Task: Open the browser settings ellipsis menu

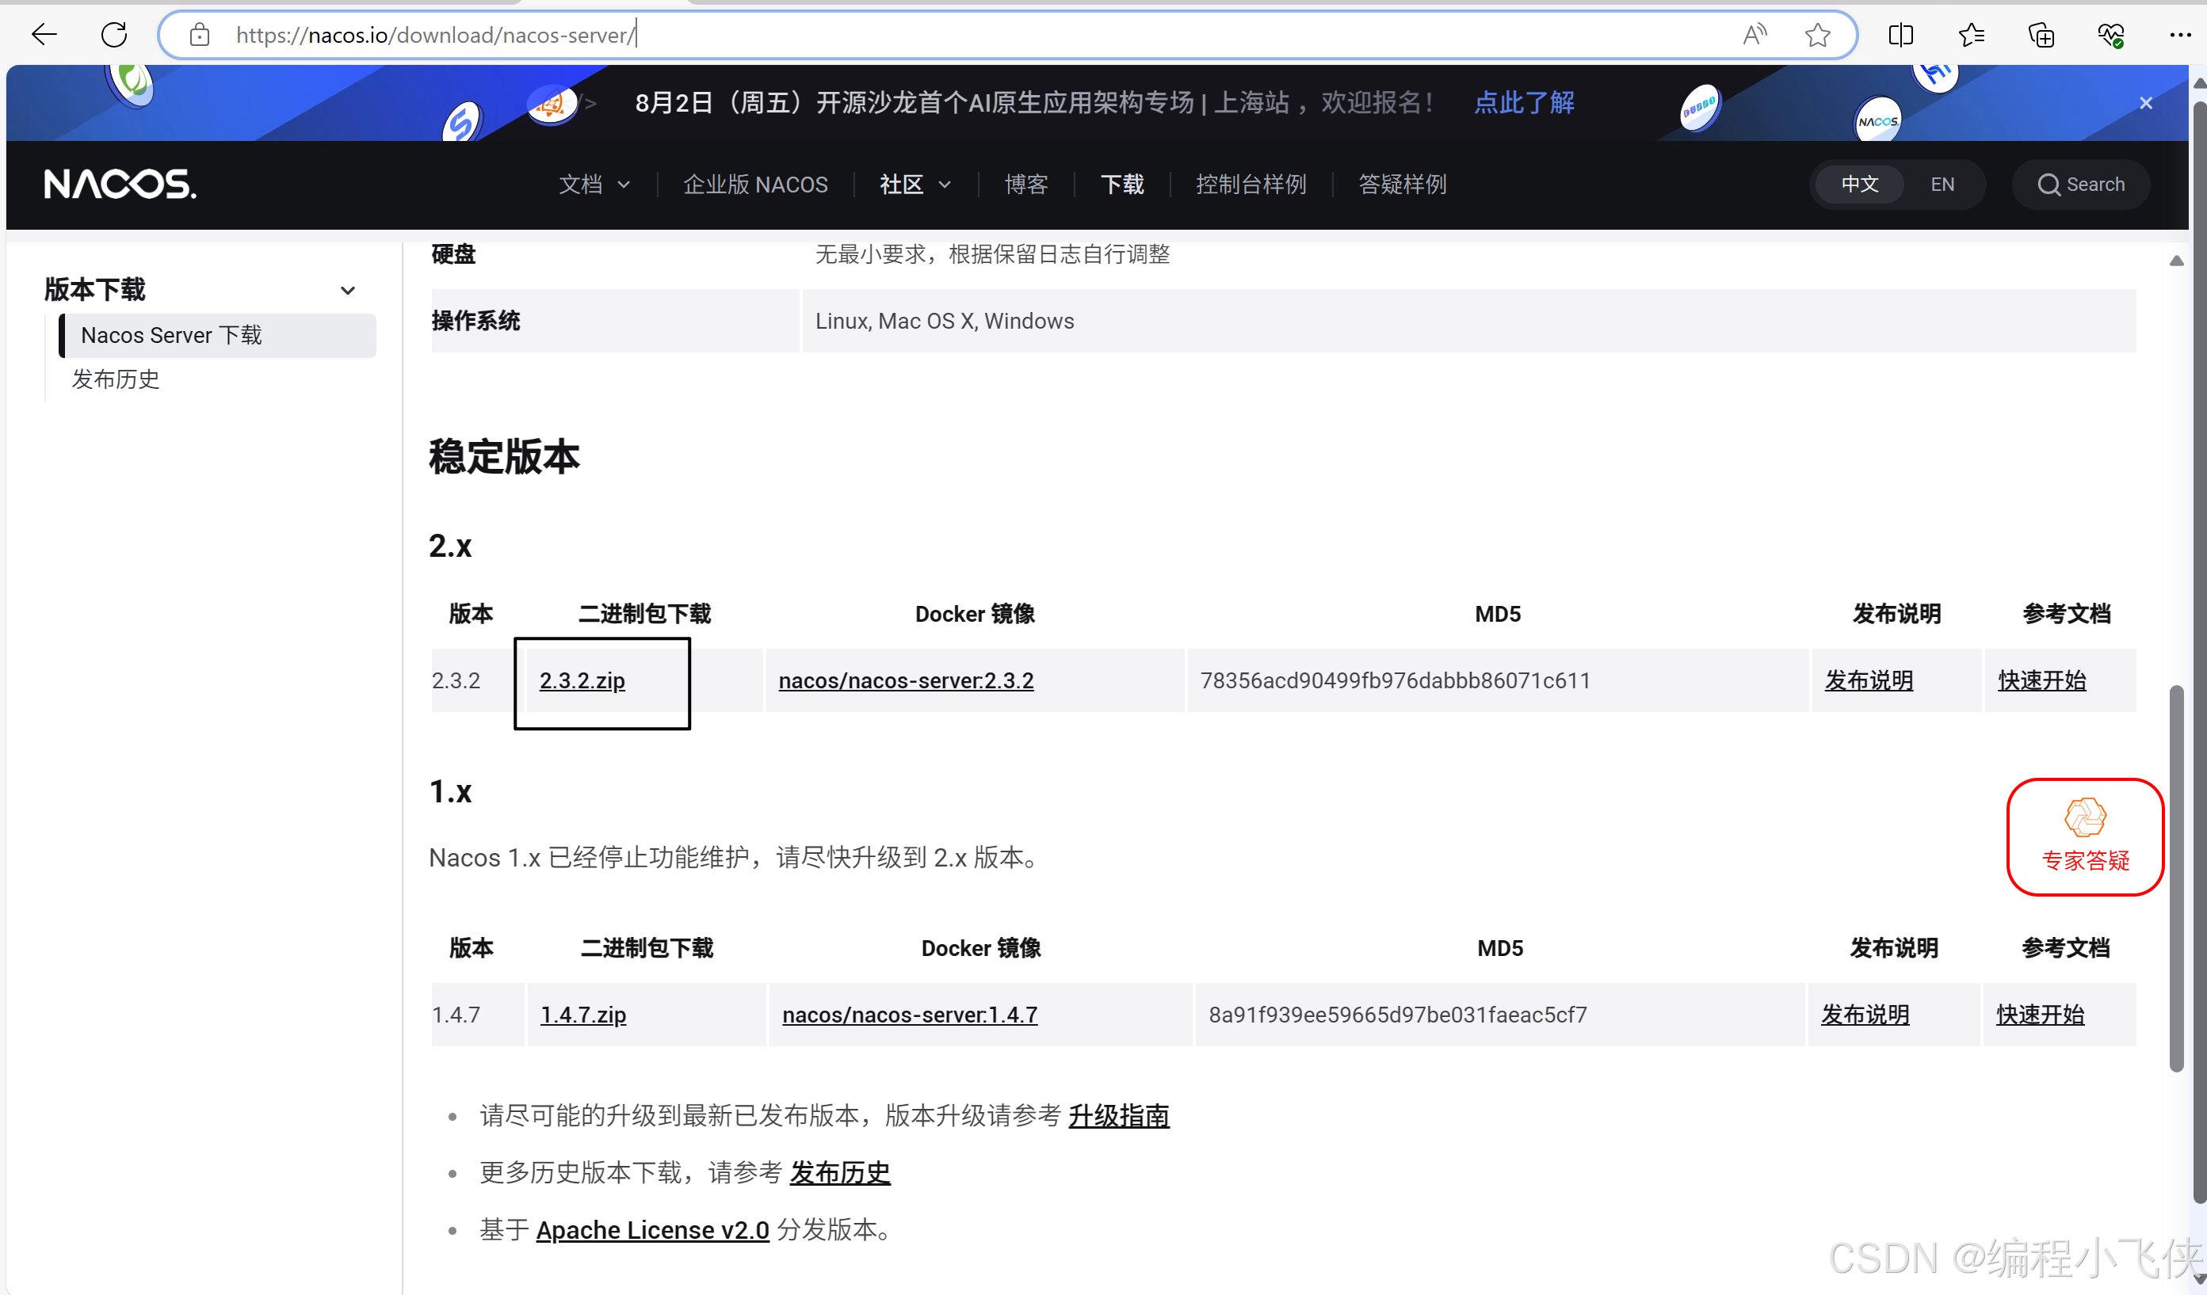Action: pos(2180,35)
